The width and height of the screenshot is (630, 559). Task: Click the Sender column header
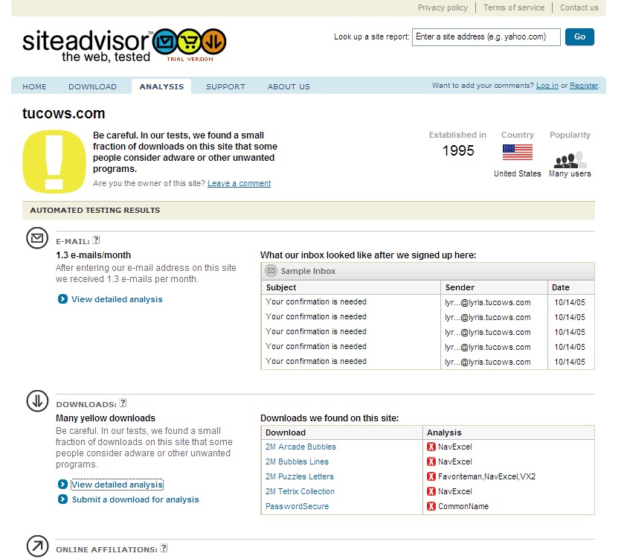tap(460, 287)
